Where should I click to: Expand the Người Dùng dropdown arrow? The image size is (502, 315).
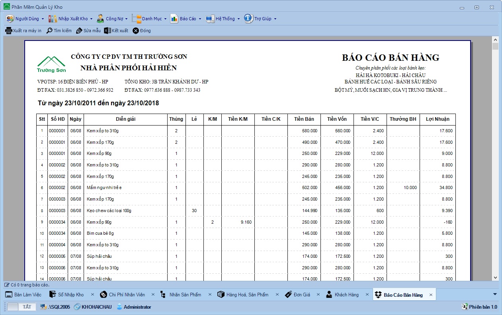click(x=43, y=19)
